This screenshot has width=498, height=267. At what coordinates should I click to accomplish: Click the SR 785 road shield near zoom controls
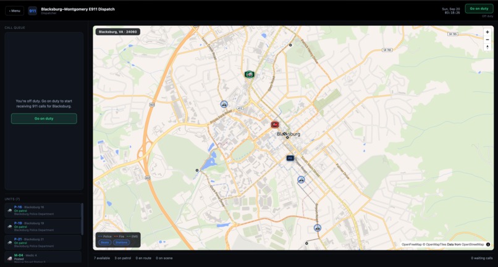(x=452, y=34)
